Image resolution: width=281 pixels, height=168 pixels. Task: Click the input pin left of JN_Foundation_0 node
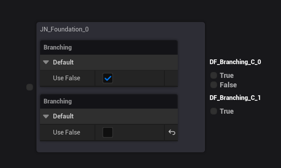tap(29, 87)
